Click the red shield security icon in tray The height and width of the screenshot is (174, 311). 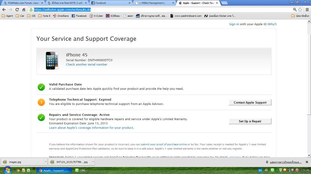(x=297, y=170)
